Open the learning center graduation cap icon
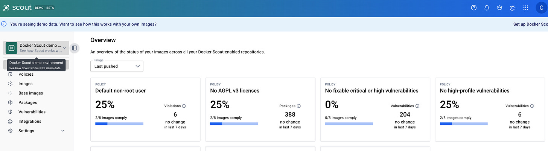 [499, 8]
